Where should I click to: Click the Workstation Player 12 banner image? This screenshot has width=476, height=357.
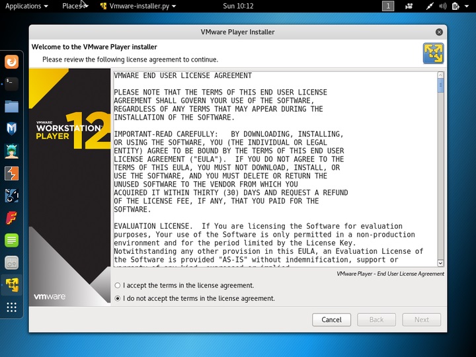pyautogui.click(x=70, y=186)
